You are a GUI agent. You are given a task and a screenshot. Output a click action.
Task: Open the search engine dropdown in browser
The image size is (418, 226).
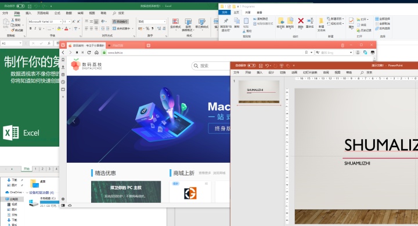(x=351, y=53)
